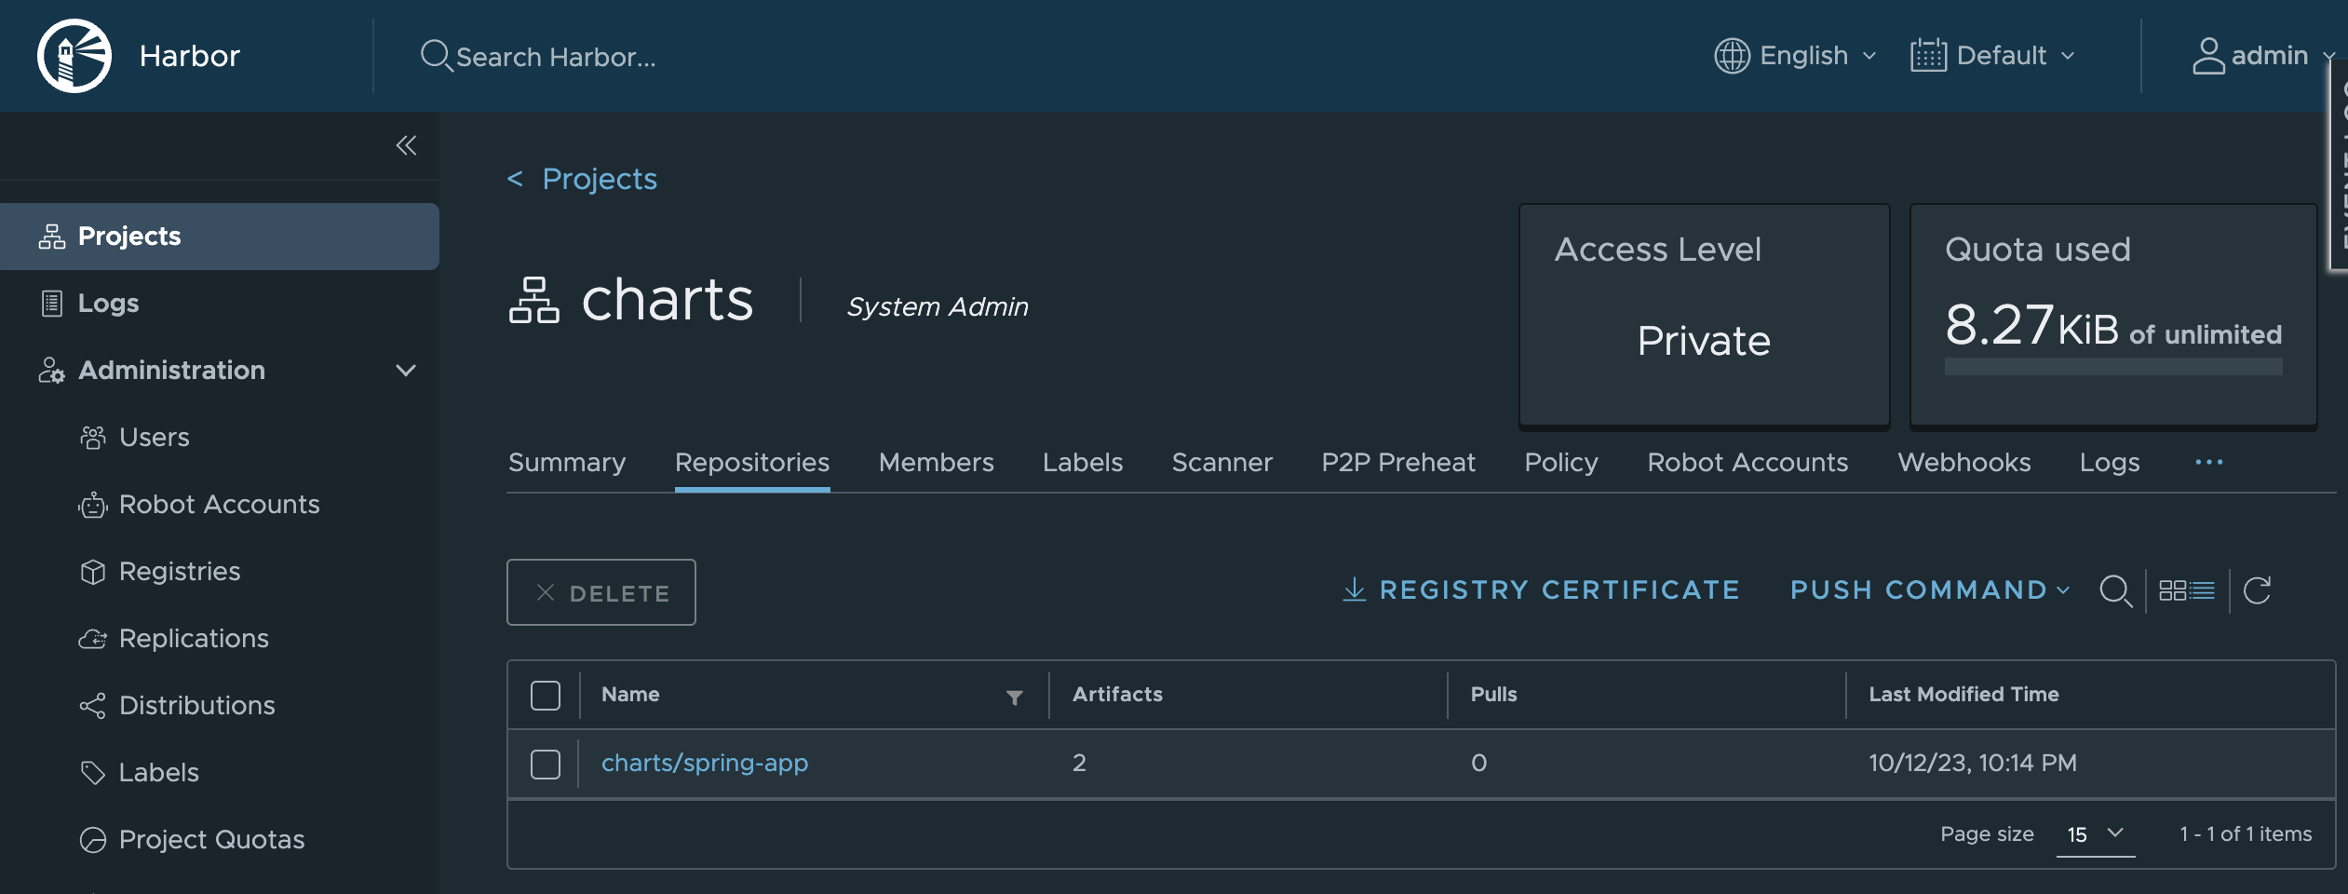Download via Registry Certificate link
The height and width of the screenshot is (894, 2348).
(1541, 589)
